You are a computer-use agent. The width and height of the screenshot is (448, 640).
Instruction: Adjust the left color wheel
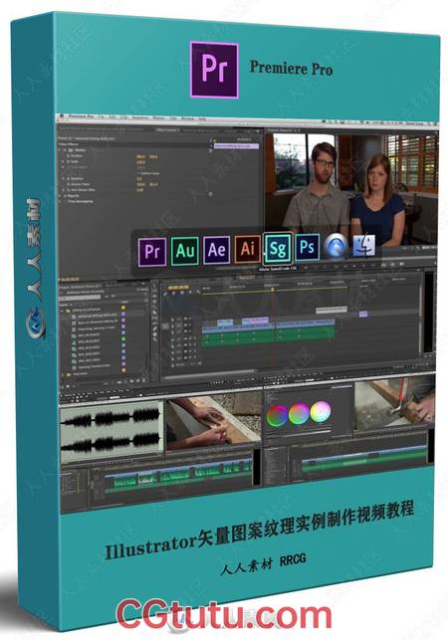pos(277,416)
